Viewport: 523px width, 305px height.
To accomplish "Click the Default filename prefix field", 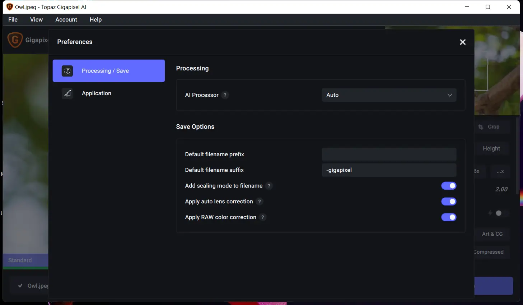I will point(389,154).
